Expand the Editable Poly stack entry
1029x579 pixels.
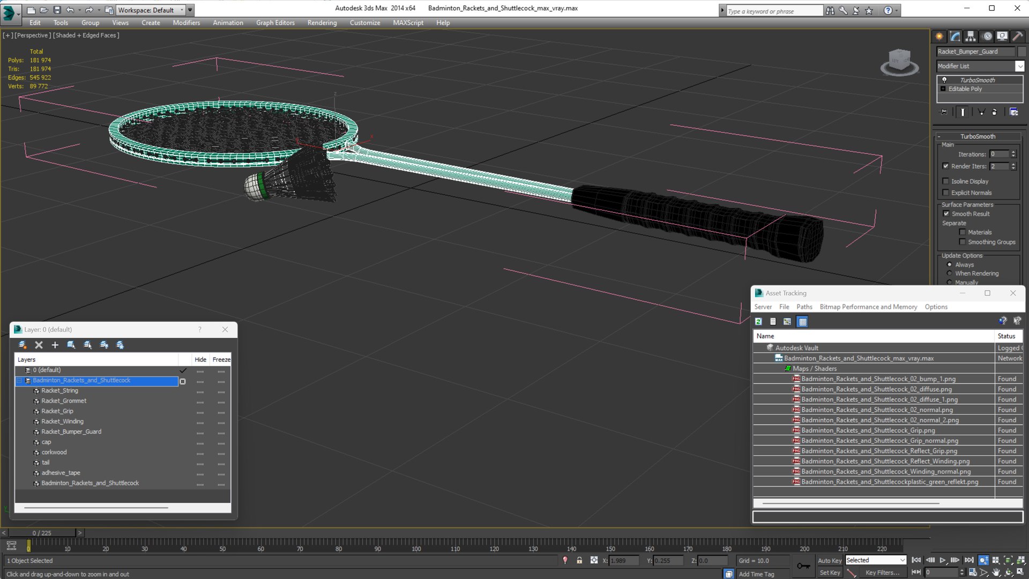tap(943, 89)
